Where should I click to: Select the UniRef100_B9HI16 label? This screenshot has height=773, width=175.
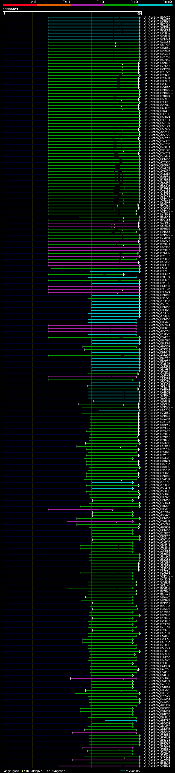point(157,256)
